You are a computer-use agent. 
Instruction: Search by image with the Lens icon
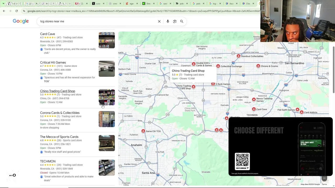coord(175,21)
